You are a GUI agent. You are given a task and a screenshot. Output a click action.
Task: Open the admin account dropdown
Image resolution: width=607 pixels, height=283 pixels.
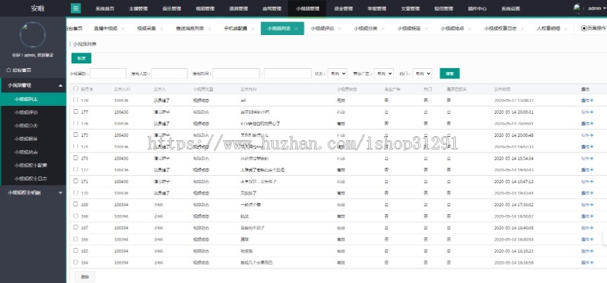[x=596, y=8]
